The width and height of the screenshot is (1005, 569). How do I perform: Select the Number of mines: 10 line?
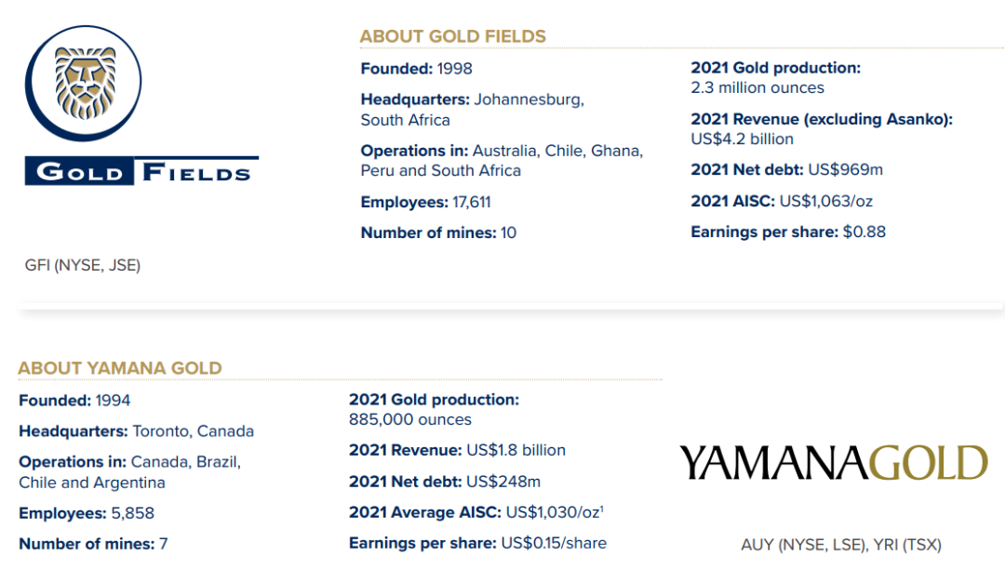coord(438,232)
